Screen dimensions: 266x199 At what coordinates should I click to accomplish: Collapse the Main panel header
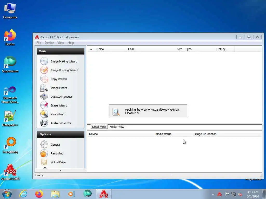coord(60,51)
